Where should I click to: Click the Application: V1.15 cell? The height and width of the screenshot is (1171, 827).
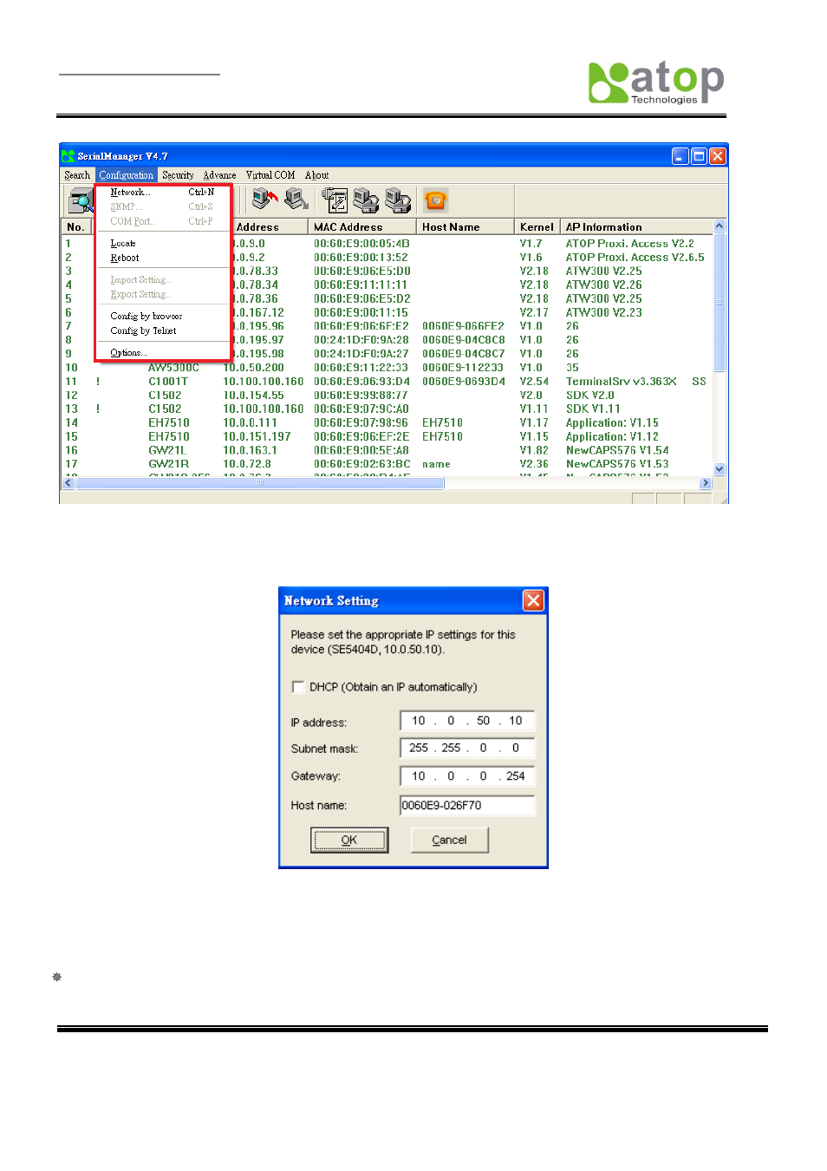tap(612, 423)
